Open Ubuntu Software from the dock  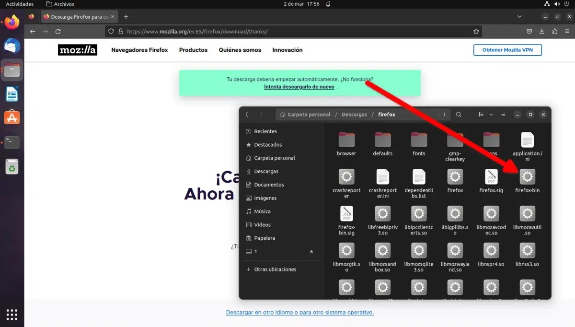click(12, 117)
